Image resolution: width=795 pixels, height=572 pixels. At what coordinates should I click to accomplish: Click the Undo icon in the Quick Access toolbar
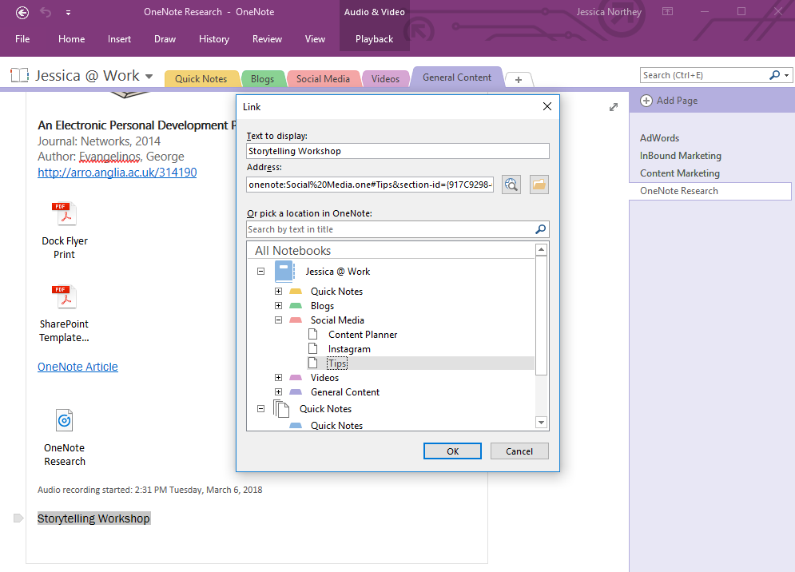(46, 12)
